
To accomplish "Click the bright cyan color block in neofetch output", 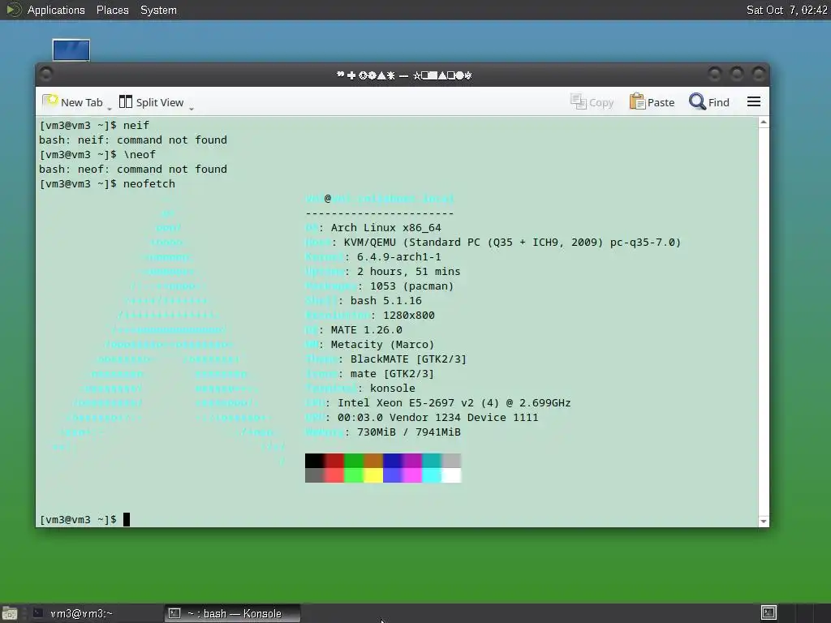I will click(432, 475).
